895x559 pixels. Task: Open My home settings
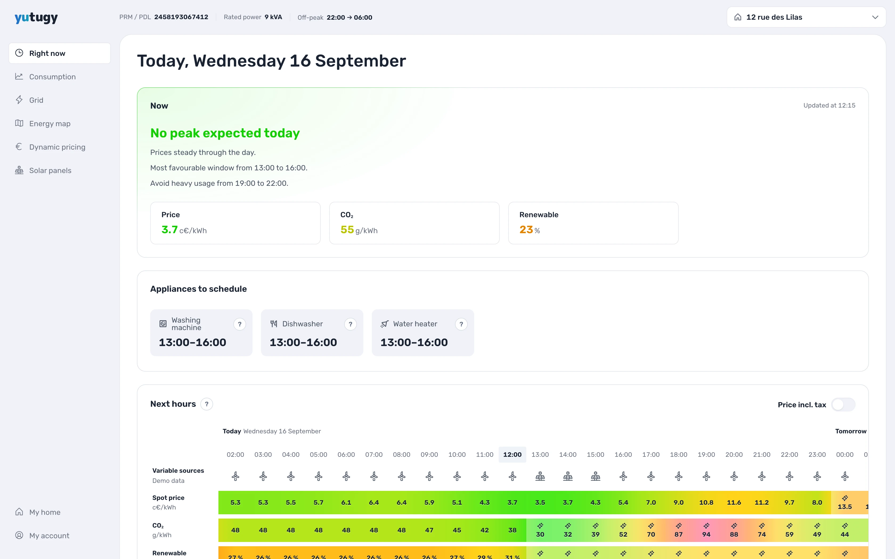pos(60,512)
